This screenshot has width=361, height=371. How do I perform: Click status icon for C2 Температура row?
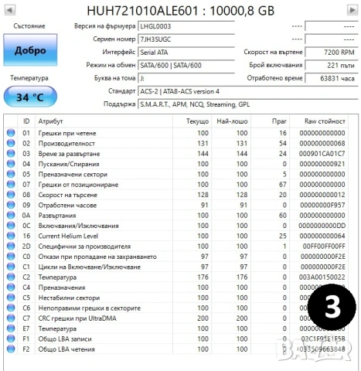tap(11, 277)
